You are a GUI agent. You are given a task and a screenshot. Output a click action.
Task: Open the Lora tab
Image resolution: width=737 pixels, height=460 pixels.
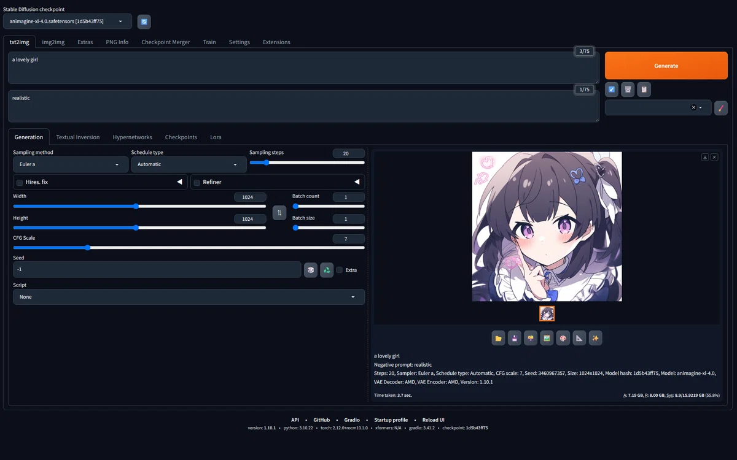(x=216, y=137)
